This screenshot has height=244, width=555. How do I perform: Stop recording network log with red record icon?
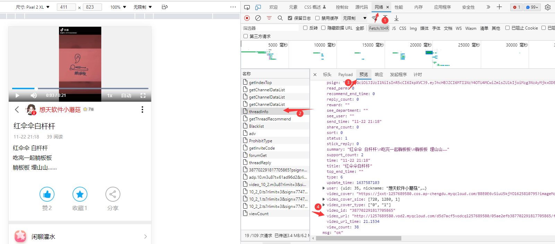(x=247, y=18)
